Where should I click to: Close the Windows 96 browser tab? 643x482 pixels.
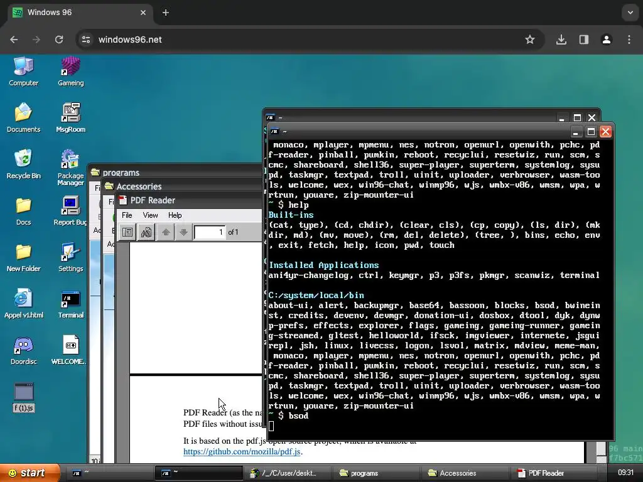[143, 13]
